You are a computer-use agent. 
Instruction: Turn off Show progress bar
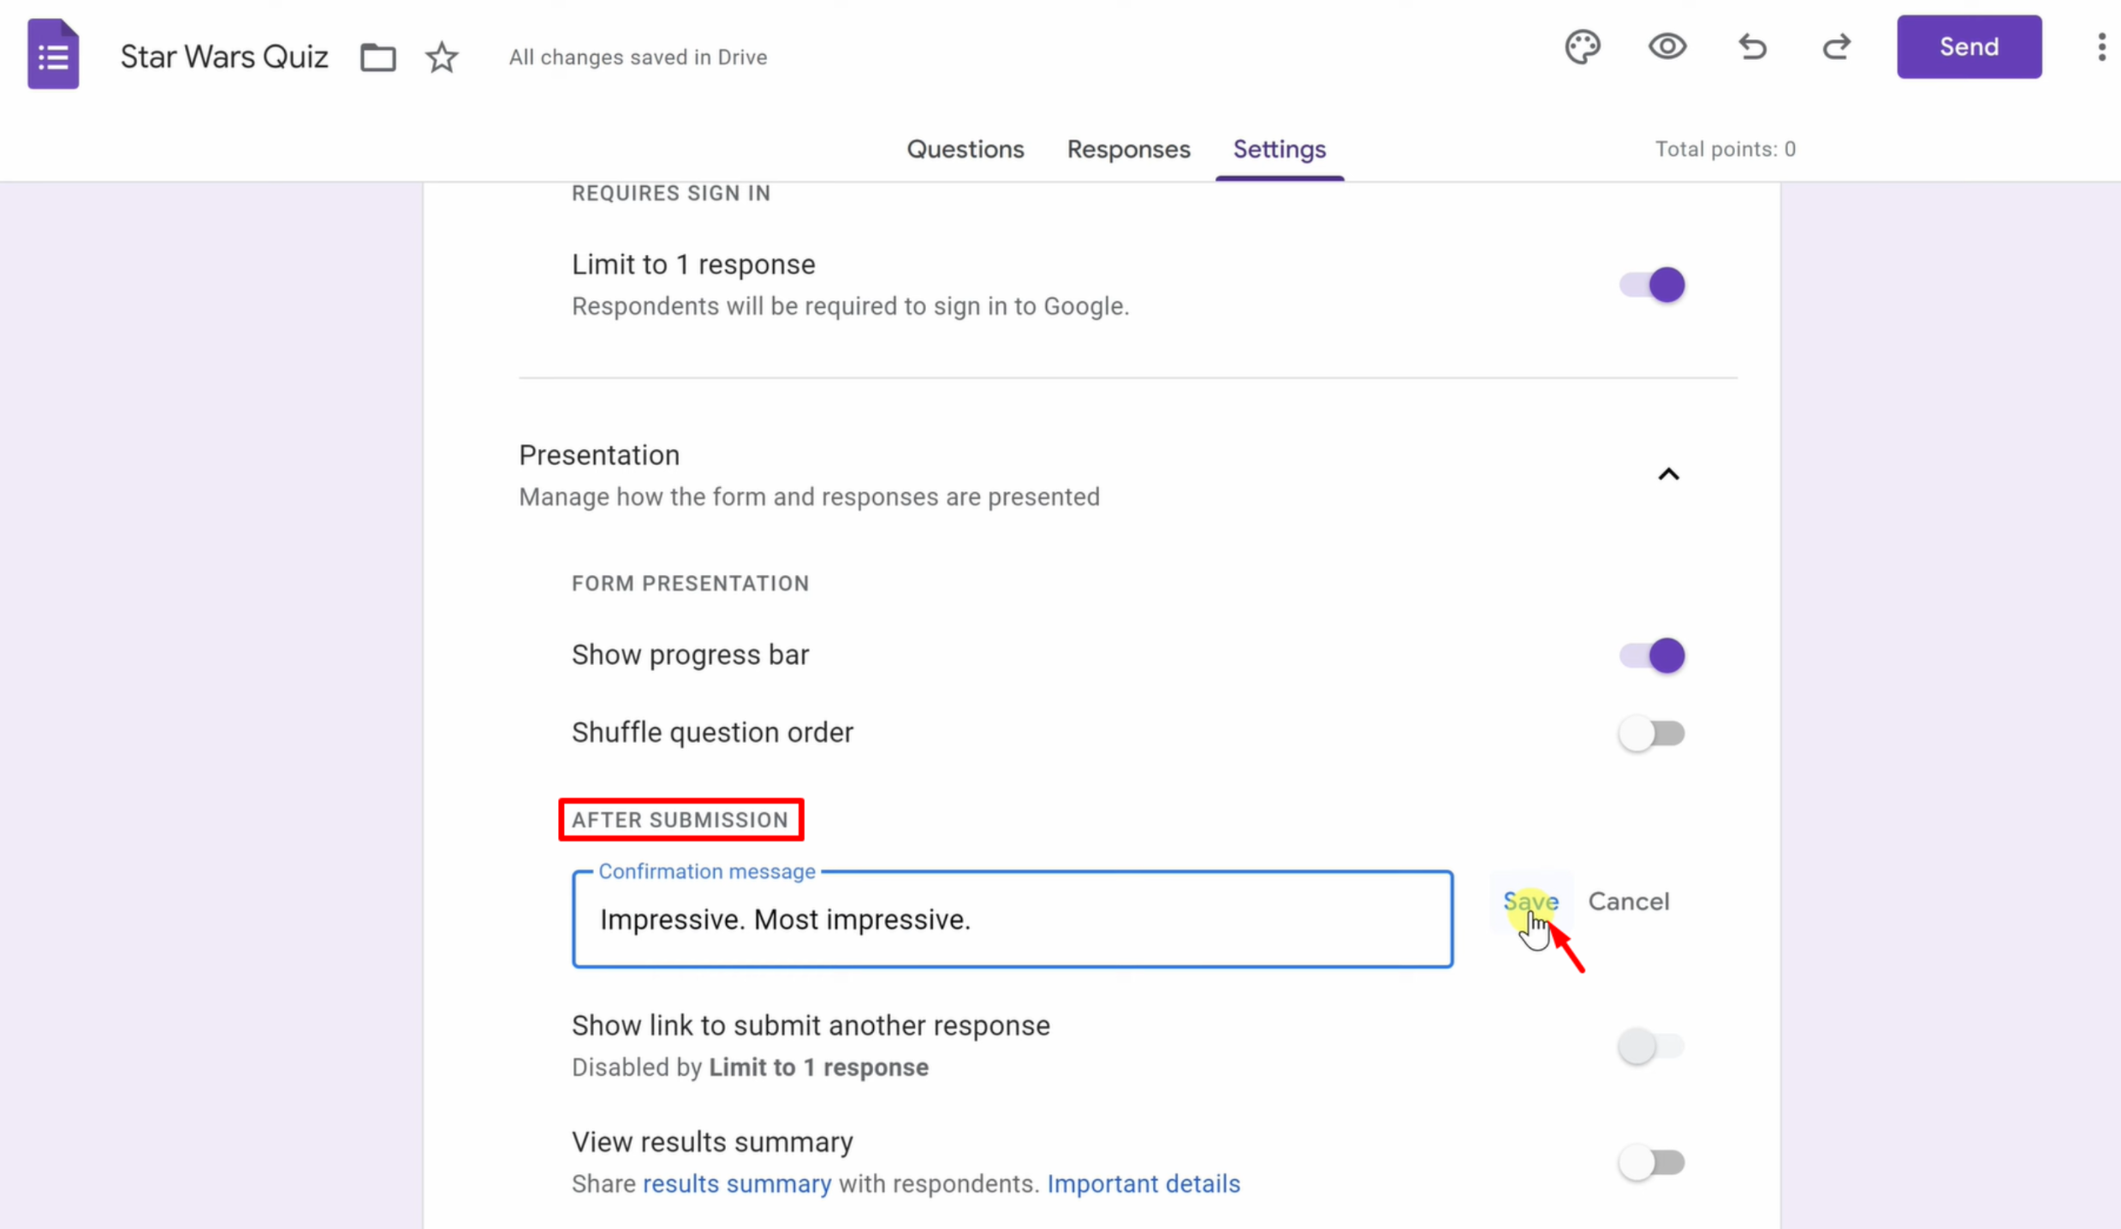coord(1651,656)
